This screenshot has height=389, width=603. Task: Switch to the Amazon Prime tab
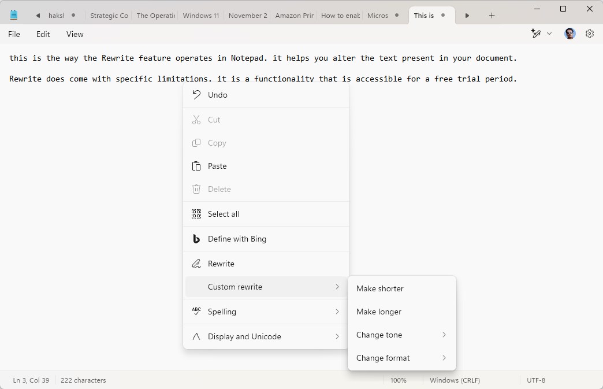coord(294,16)
